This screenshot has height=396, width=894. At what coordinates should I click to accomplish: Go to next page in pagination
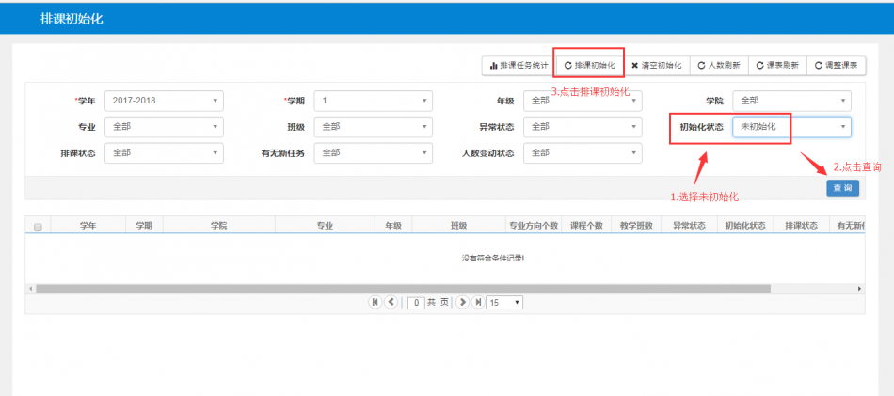[462, 302]
